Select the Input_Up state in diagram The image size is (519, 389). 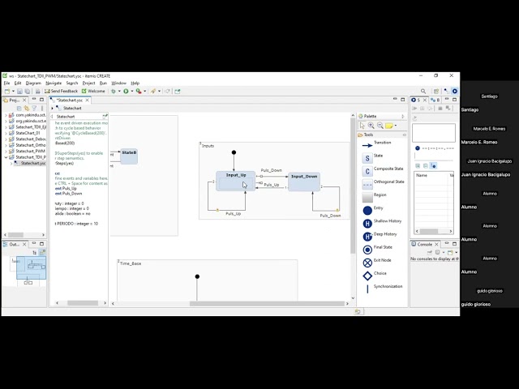[236, 181]
